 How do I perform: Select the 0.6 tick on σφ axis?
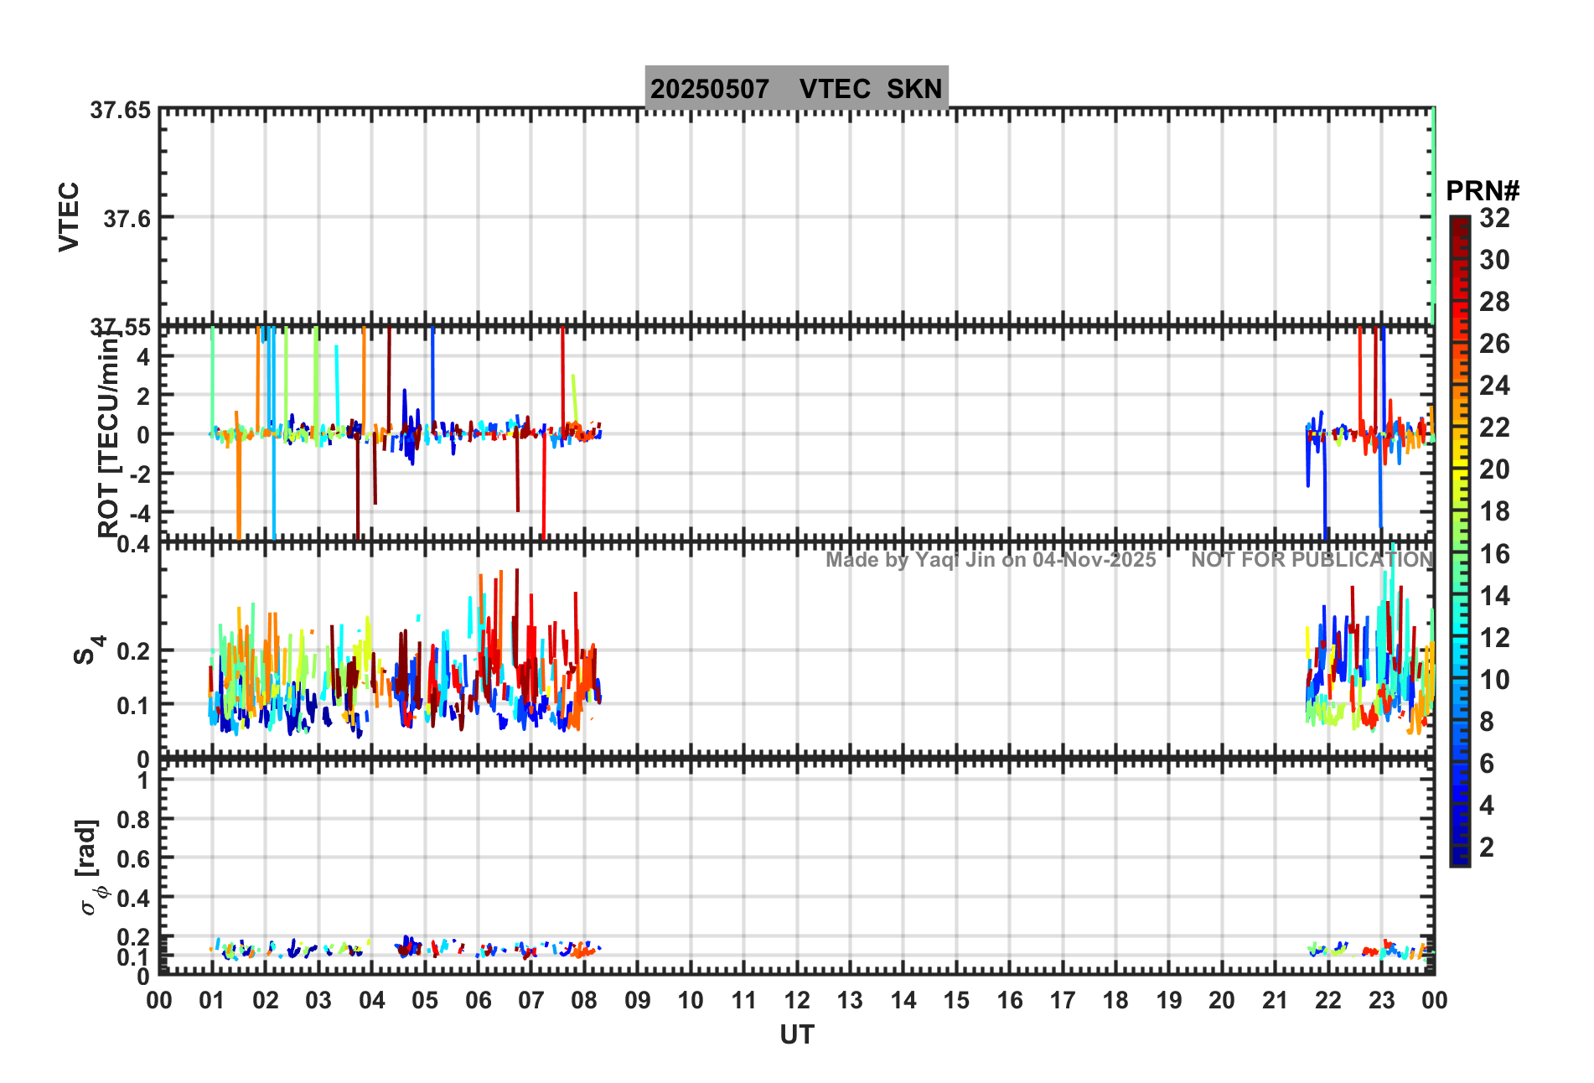133,859
